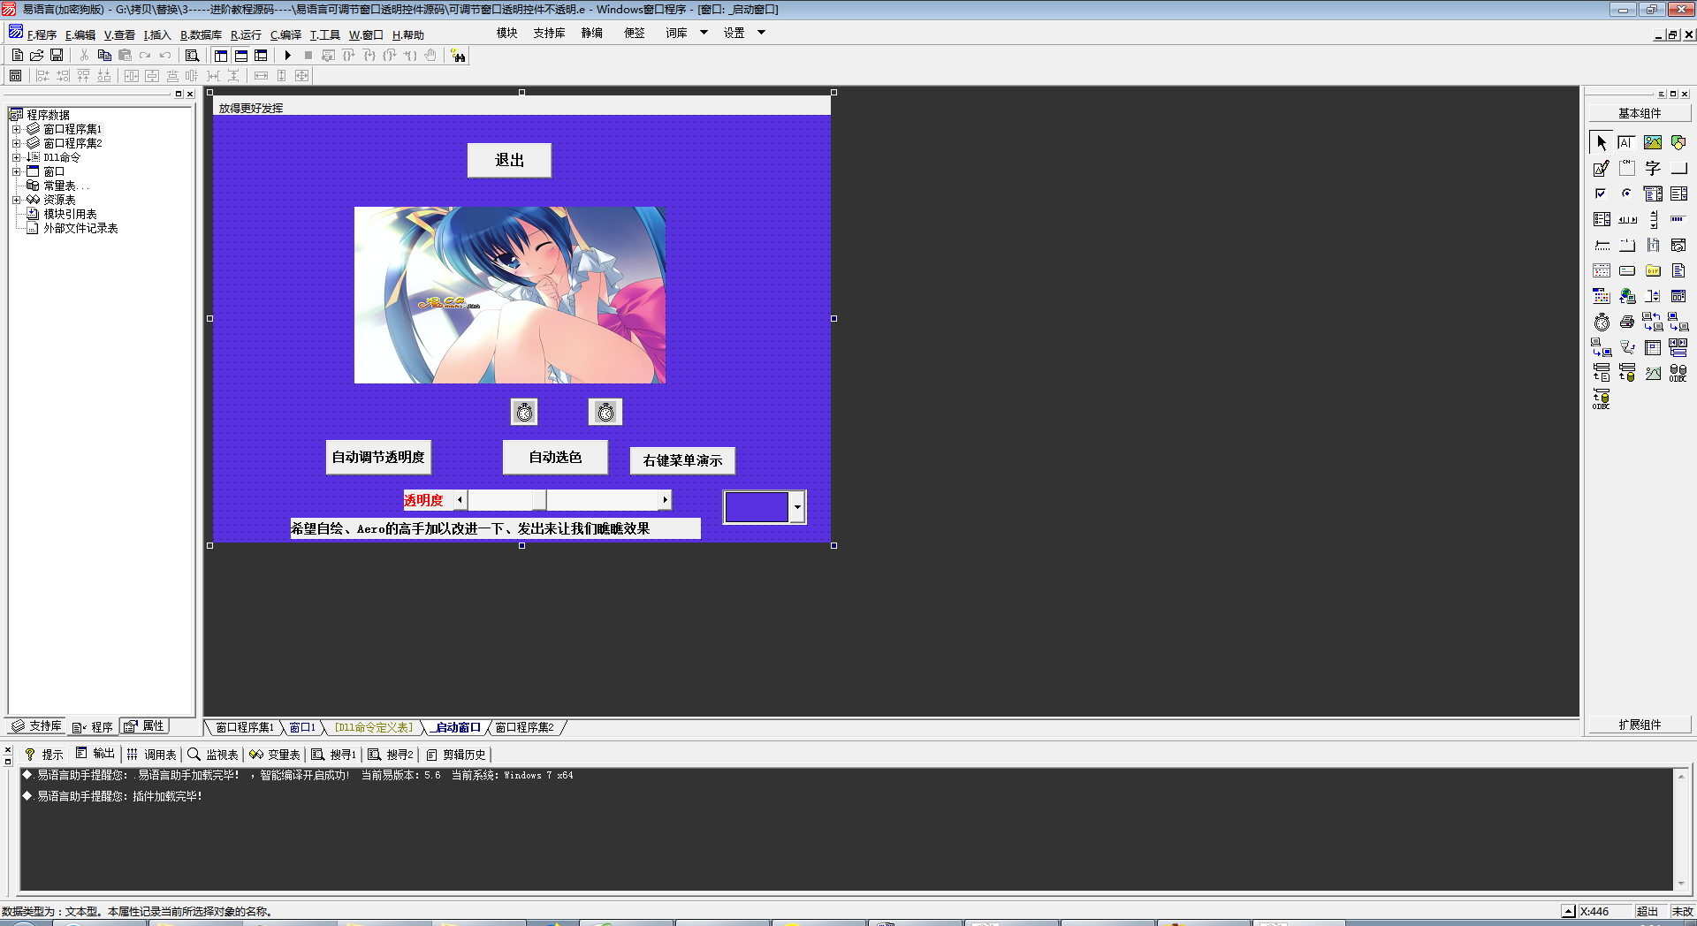Screen dimensions: 1697x926
Task: Select the radio button component icon
Action: pyautogui.click(x=1627, y=194)
